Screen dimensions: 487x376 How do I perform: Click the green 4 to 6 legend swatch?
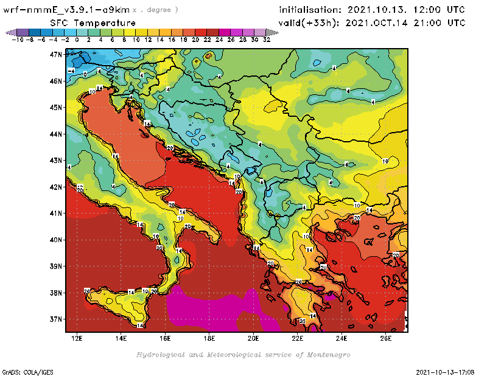click(106, 32)
